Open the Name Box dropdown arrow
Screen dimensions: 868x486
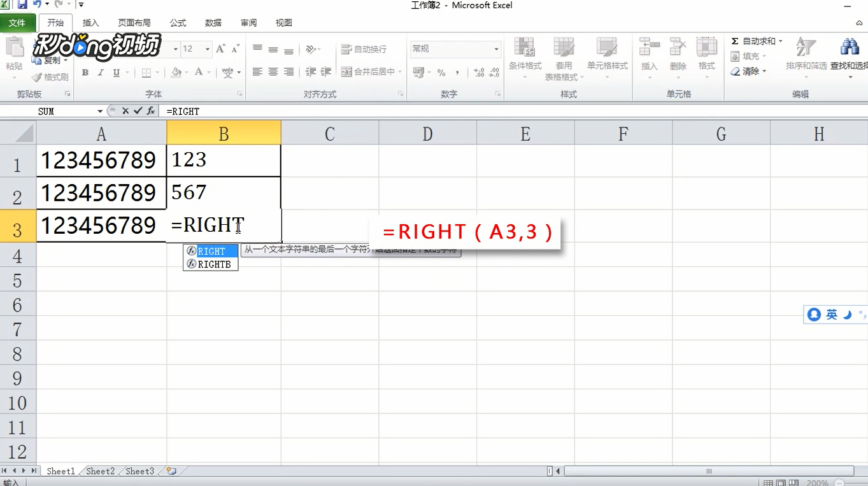coord(100,111)
